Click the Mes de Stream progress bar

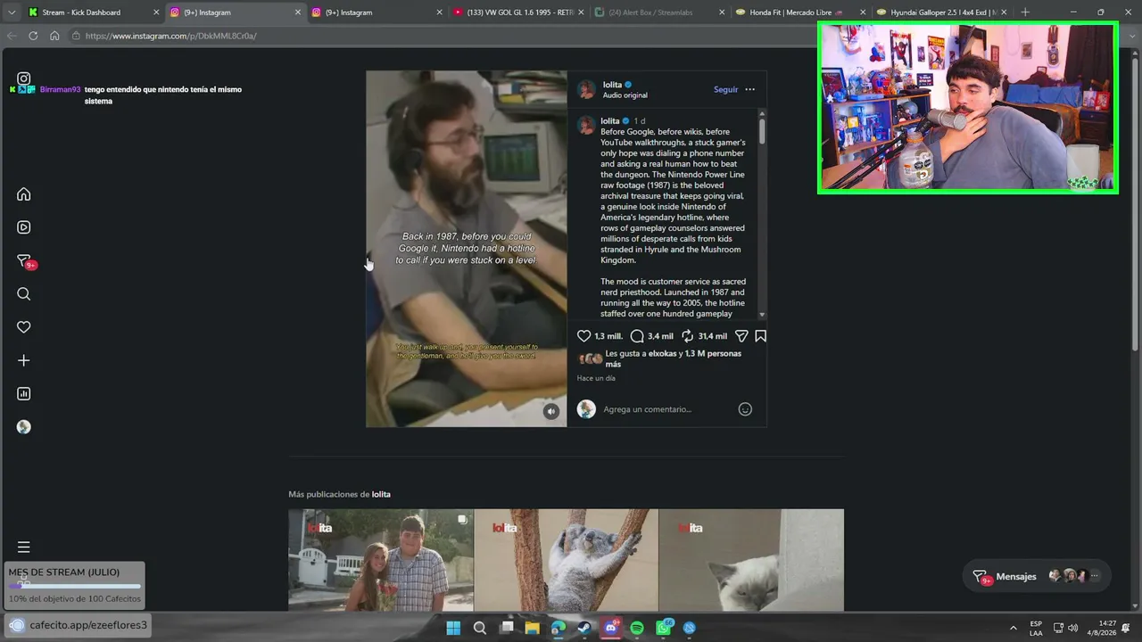75,586
